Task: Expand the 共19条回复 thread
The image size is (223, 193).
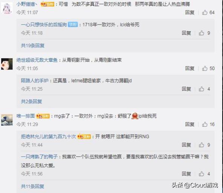Action: [33, 46]
